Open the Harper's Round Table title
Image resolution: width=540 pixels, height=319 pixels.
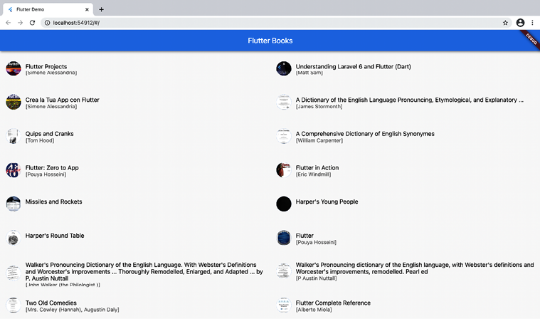pos(55,236)
